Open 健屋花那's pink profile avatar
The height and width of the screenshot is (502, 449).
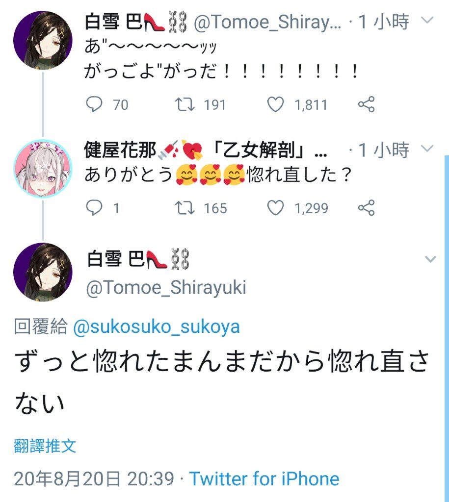pos(43,169)
